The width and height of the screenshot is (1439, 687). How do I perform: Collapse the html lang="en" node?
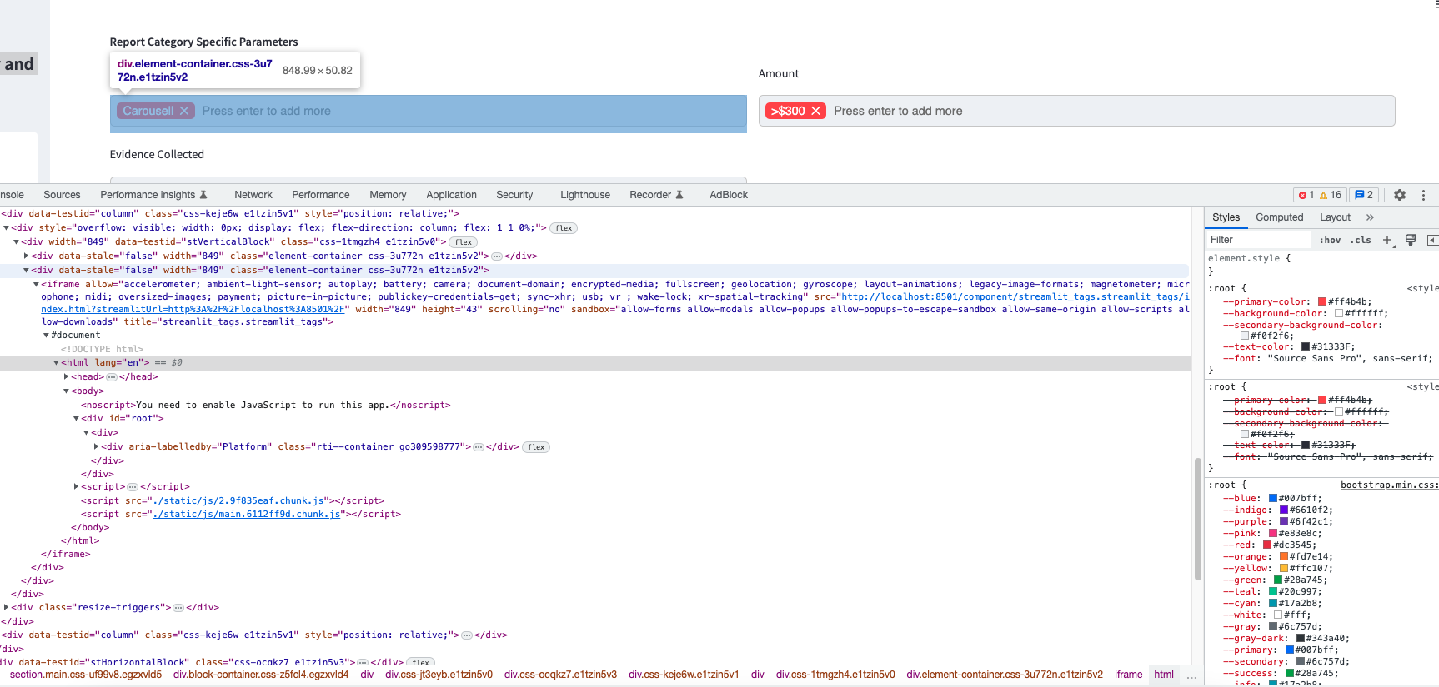(57, 363)
